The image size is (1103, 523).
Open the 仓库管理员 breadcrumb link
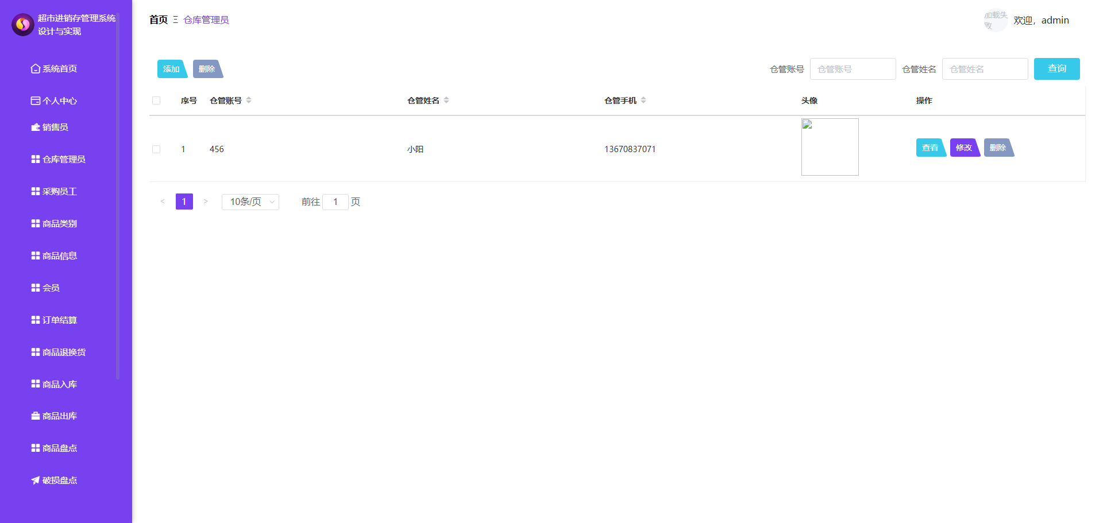pos(205,19)
